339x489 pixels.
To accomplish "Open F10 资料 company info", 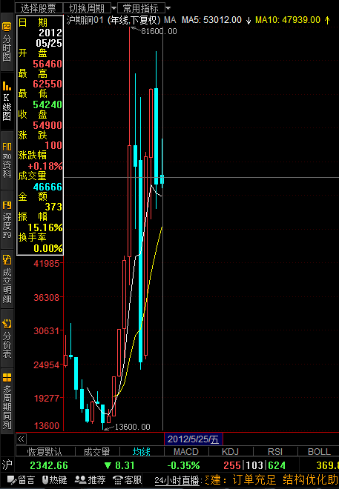I will [x=7, y=161].
